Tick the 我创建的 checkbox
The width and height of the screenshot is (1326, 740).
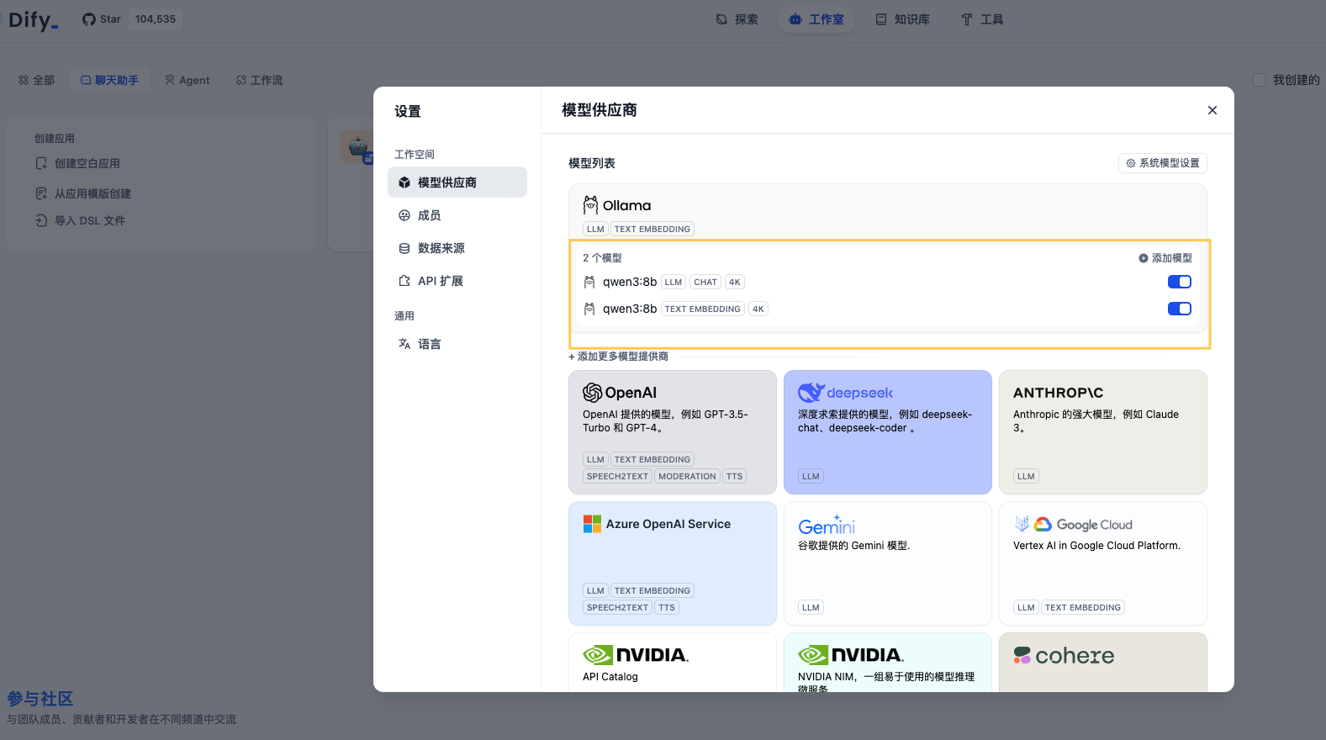point(1260,80)
